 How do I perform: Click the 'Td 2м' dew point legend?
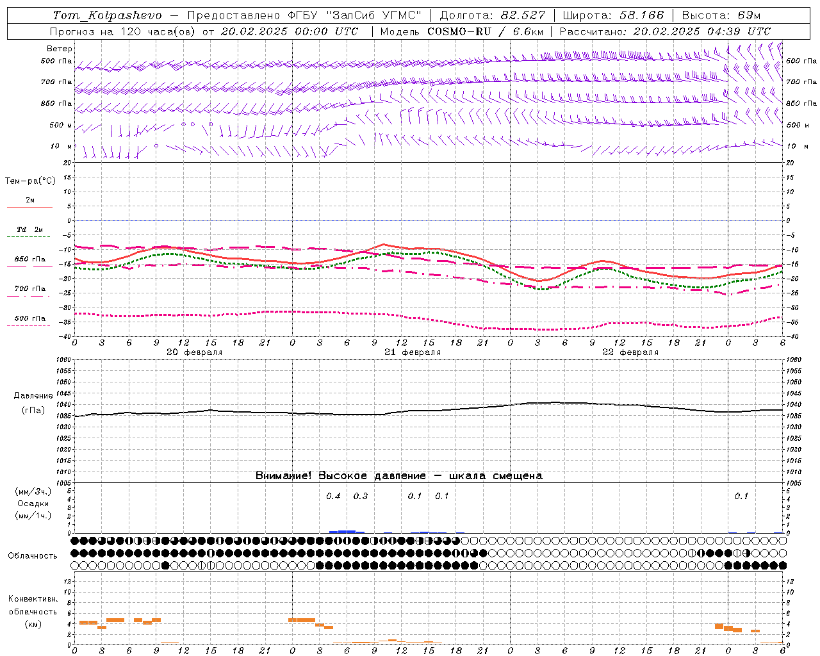[30, 229]
